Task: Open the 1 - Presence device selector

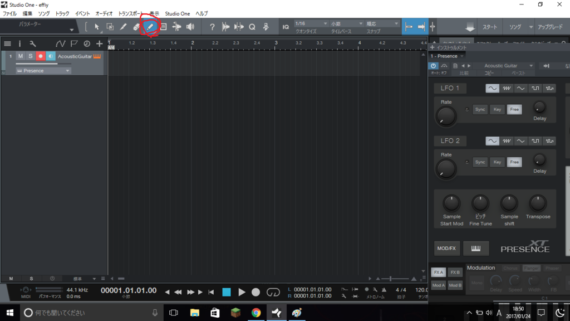Action: pos(447,56)
